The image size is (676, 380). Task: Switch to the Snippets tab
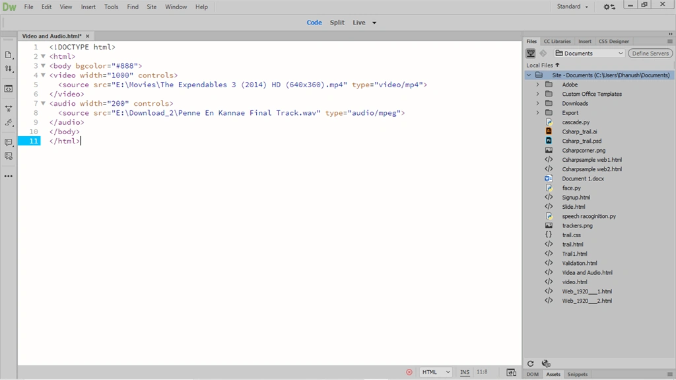tap(577, 375)
